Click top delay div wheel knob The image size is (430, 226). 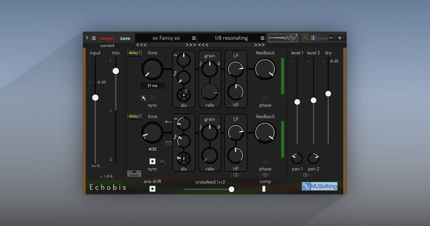[183, 95]
